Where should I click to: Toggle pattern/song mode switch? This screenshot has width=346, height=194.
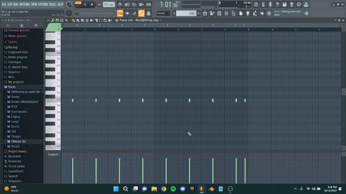click(78, 4)
